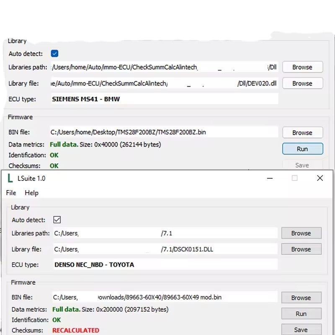This screenshot has width=335, height=335.
Task: Click the Checksums OK status in back window
Action: tap(54, 166)
